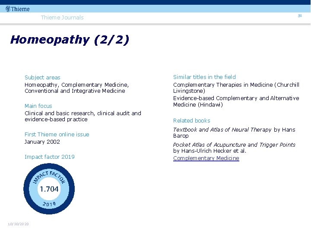Click the 'Homeopathy (2/2)' slide title
311x233 pixels.
pos(70,40)
